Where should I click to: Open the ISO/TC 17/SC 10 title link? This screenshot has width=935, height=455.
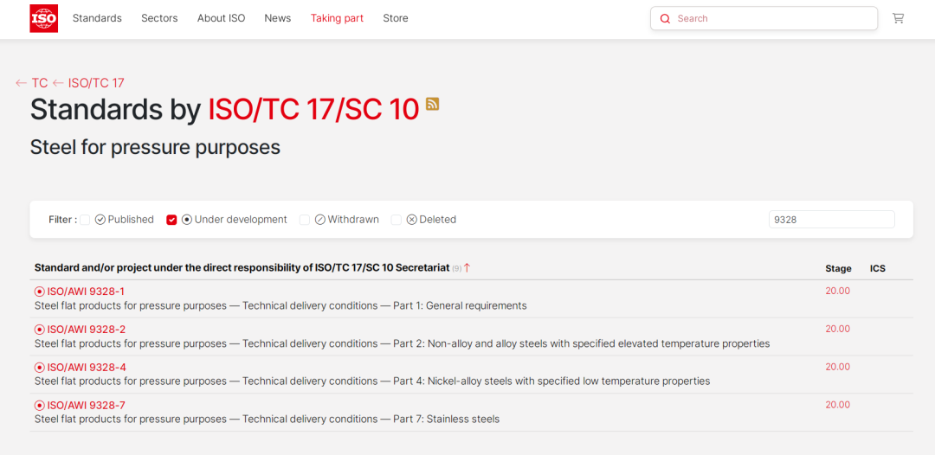(313, 110)
